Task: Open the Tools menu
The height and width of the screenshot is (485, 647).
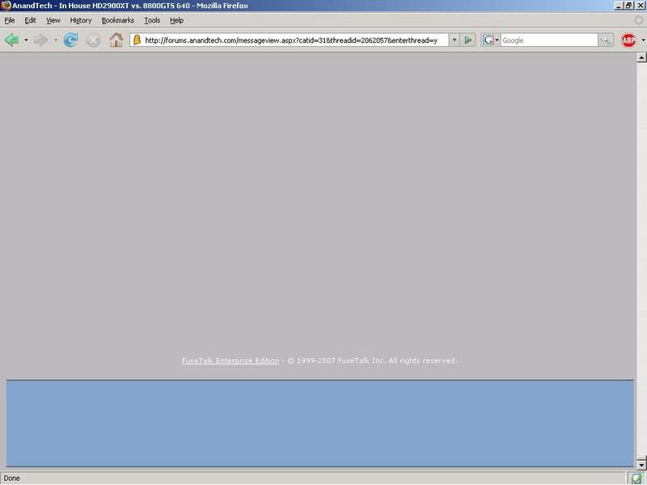Action: click(152, 20)
